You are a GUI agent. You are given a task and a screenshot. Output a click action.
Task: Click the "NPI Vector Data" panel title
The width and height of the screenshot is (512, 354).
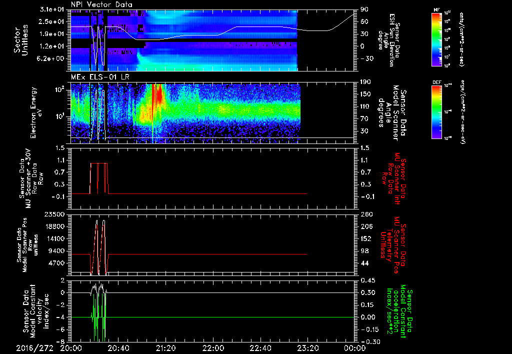[101, 4]
